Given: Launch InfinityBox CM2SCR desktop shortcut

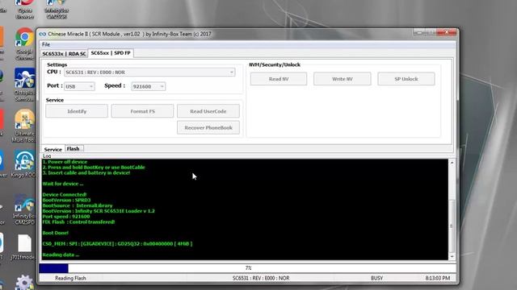Looking at the screenshot, I should (57, 9).
